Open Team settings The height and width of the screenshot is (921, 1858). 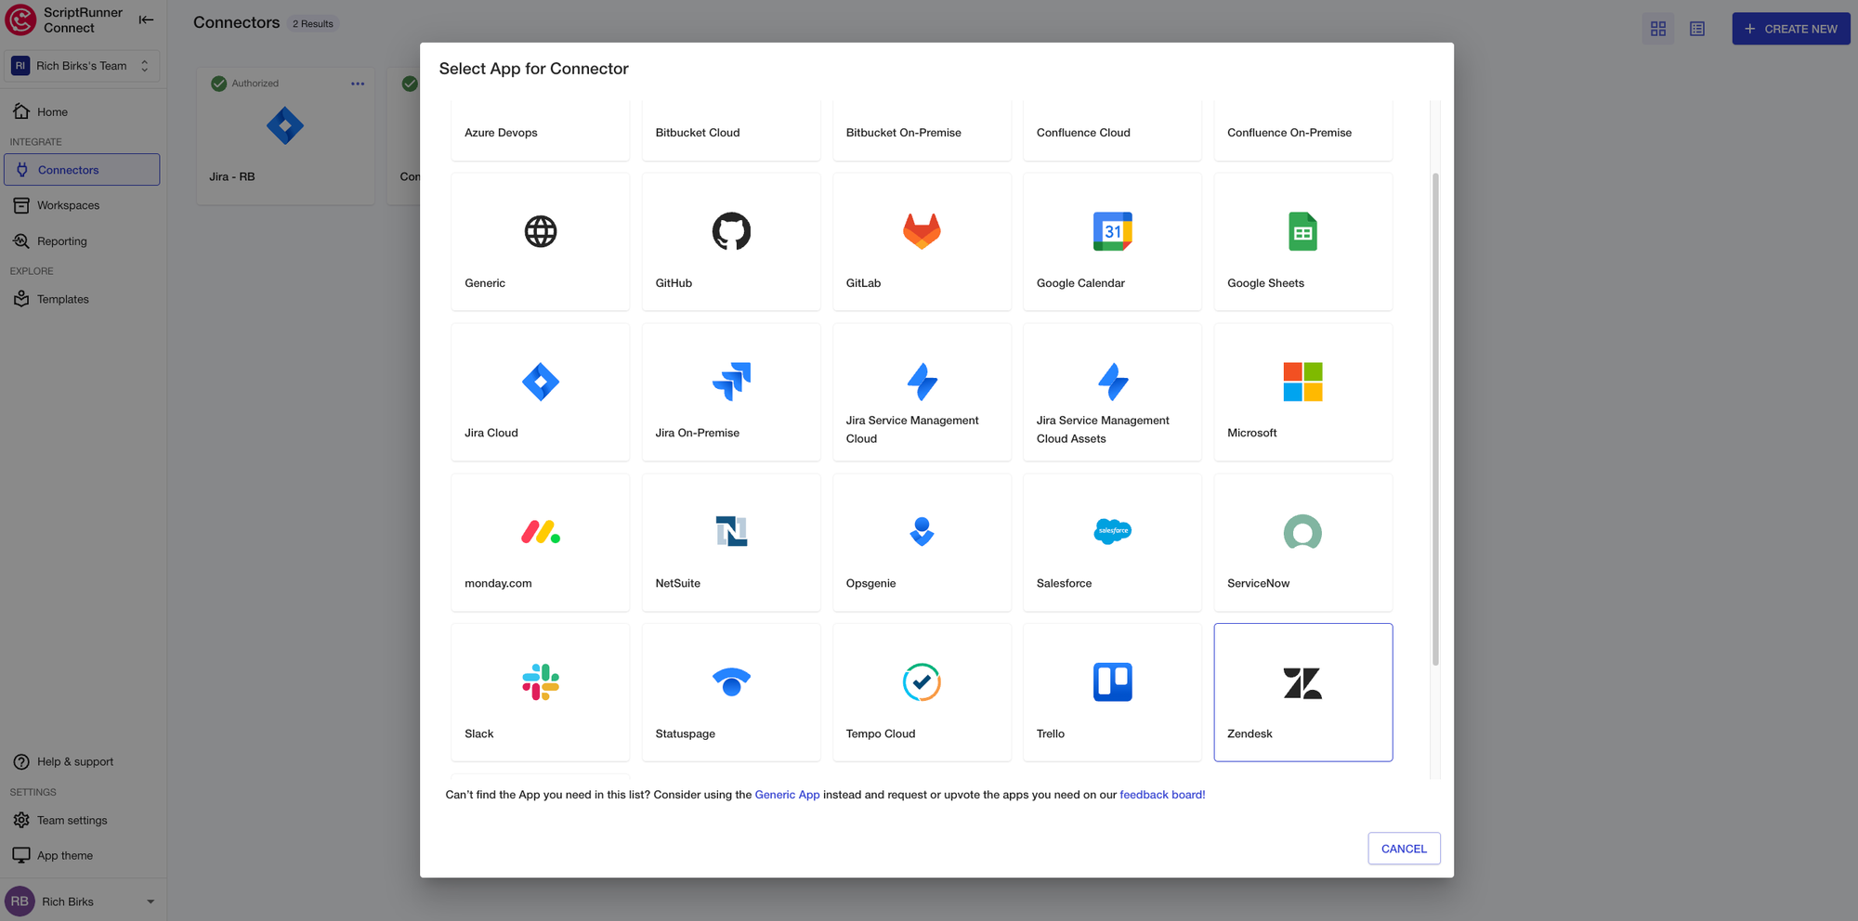coord(82,820)
